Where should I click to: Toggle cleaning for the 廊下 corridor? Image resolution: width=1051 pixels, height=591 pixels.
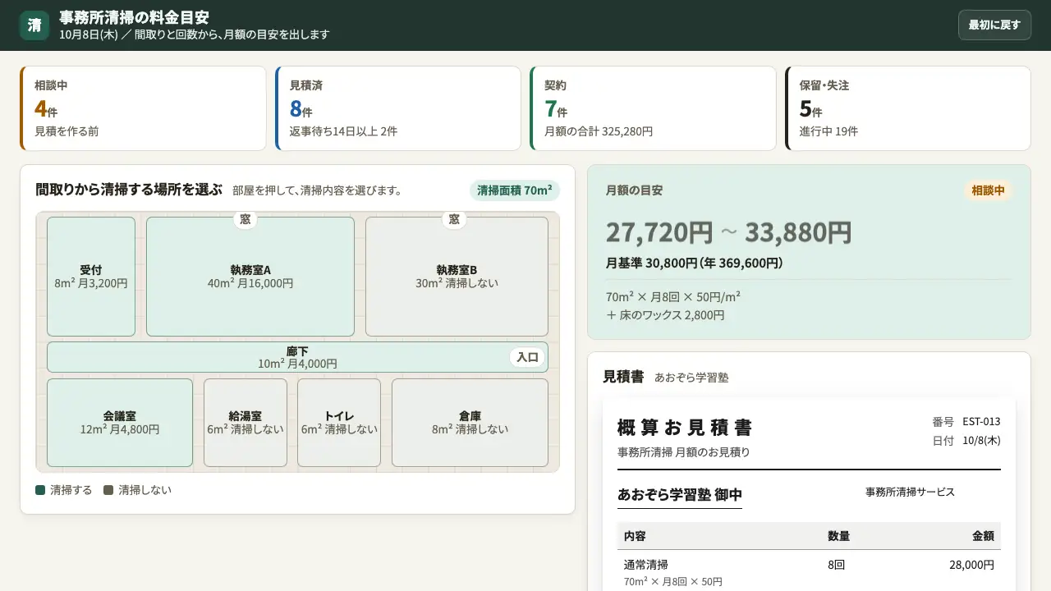point(297,357)
